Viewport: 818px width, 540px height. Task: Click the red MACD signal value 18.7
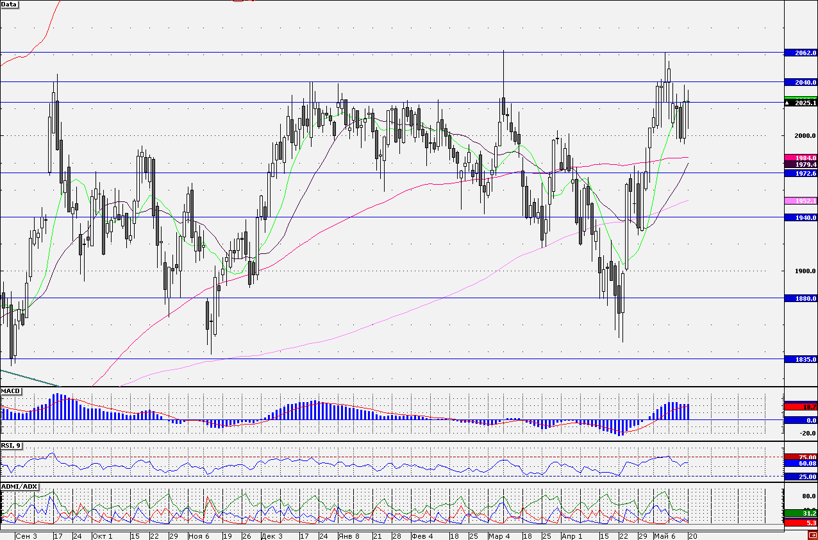tap(801, 407)
